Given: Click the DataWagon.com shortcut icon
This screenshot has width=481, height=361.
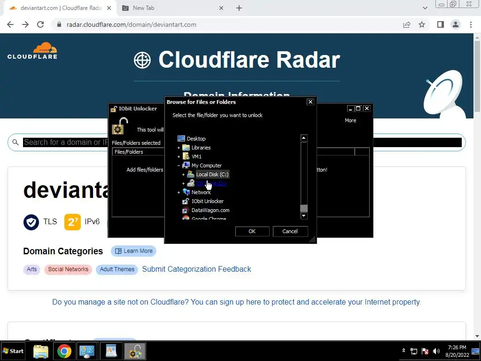Looking at the screenshot, I should point(186,210).
